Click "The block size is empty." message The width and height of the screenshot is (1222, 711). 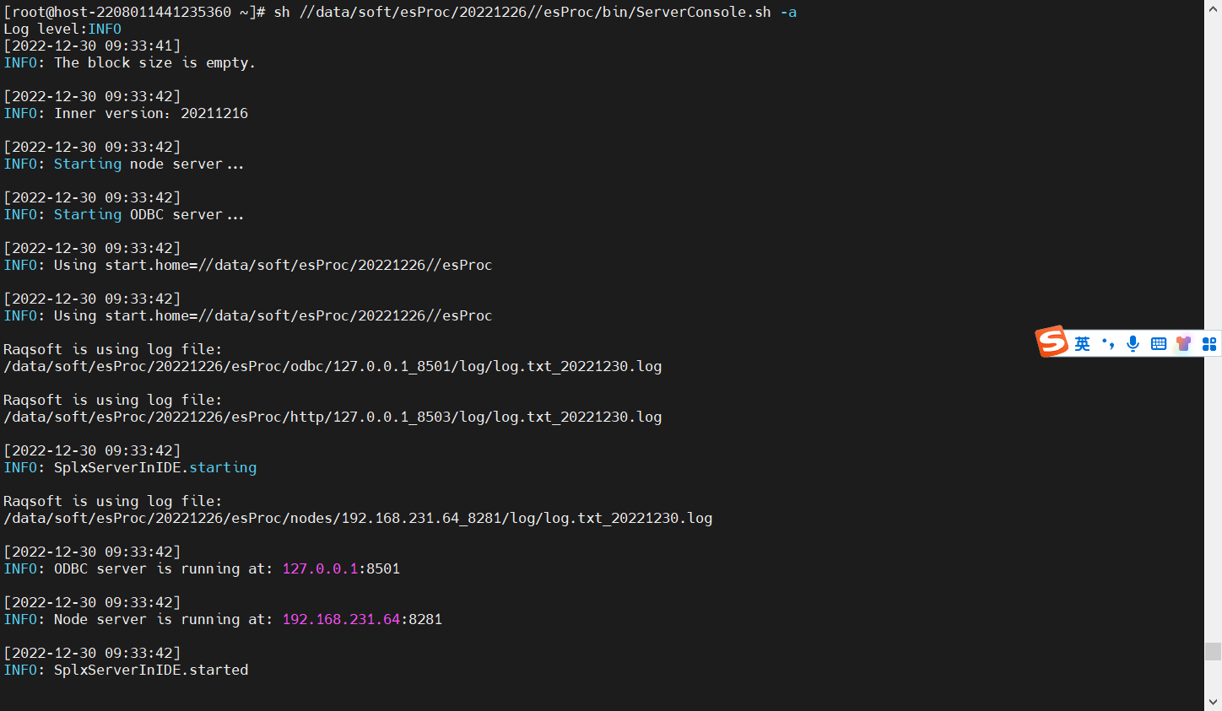click(154, 63)
